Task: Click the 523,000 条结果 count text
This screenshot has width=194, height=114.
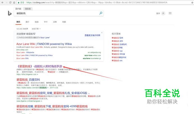Action: 22,29
